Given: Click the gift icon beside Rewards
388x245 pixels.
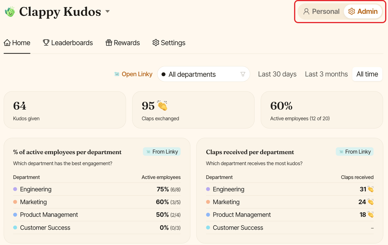Looking at the screenshot, I should [x=109, y=43].
